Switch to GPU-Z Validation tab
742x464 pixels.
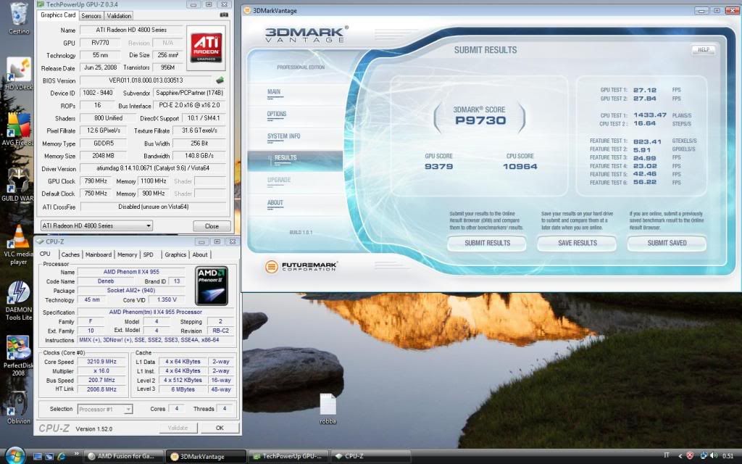(119, 16)
